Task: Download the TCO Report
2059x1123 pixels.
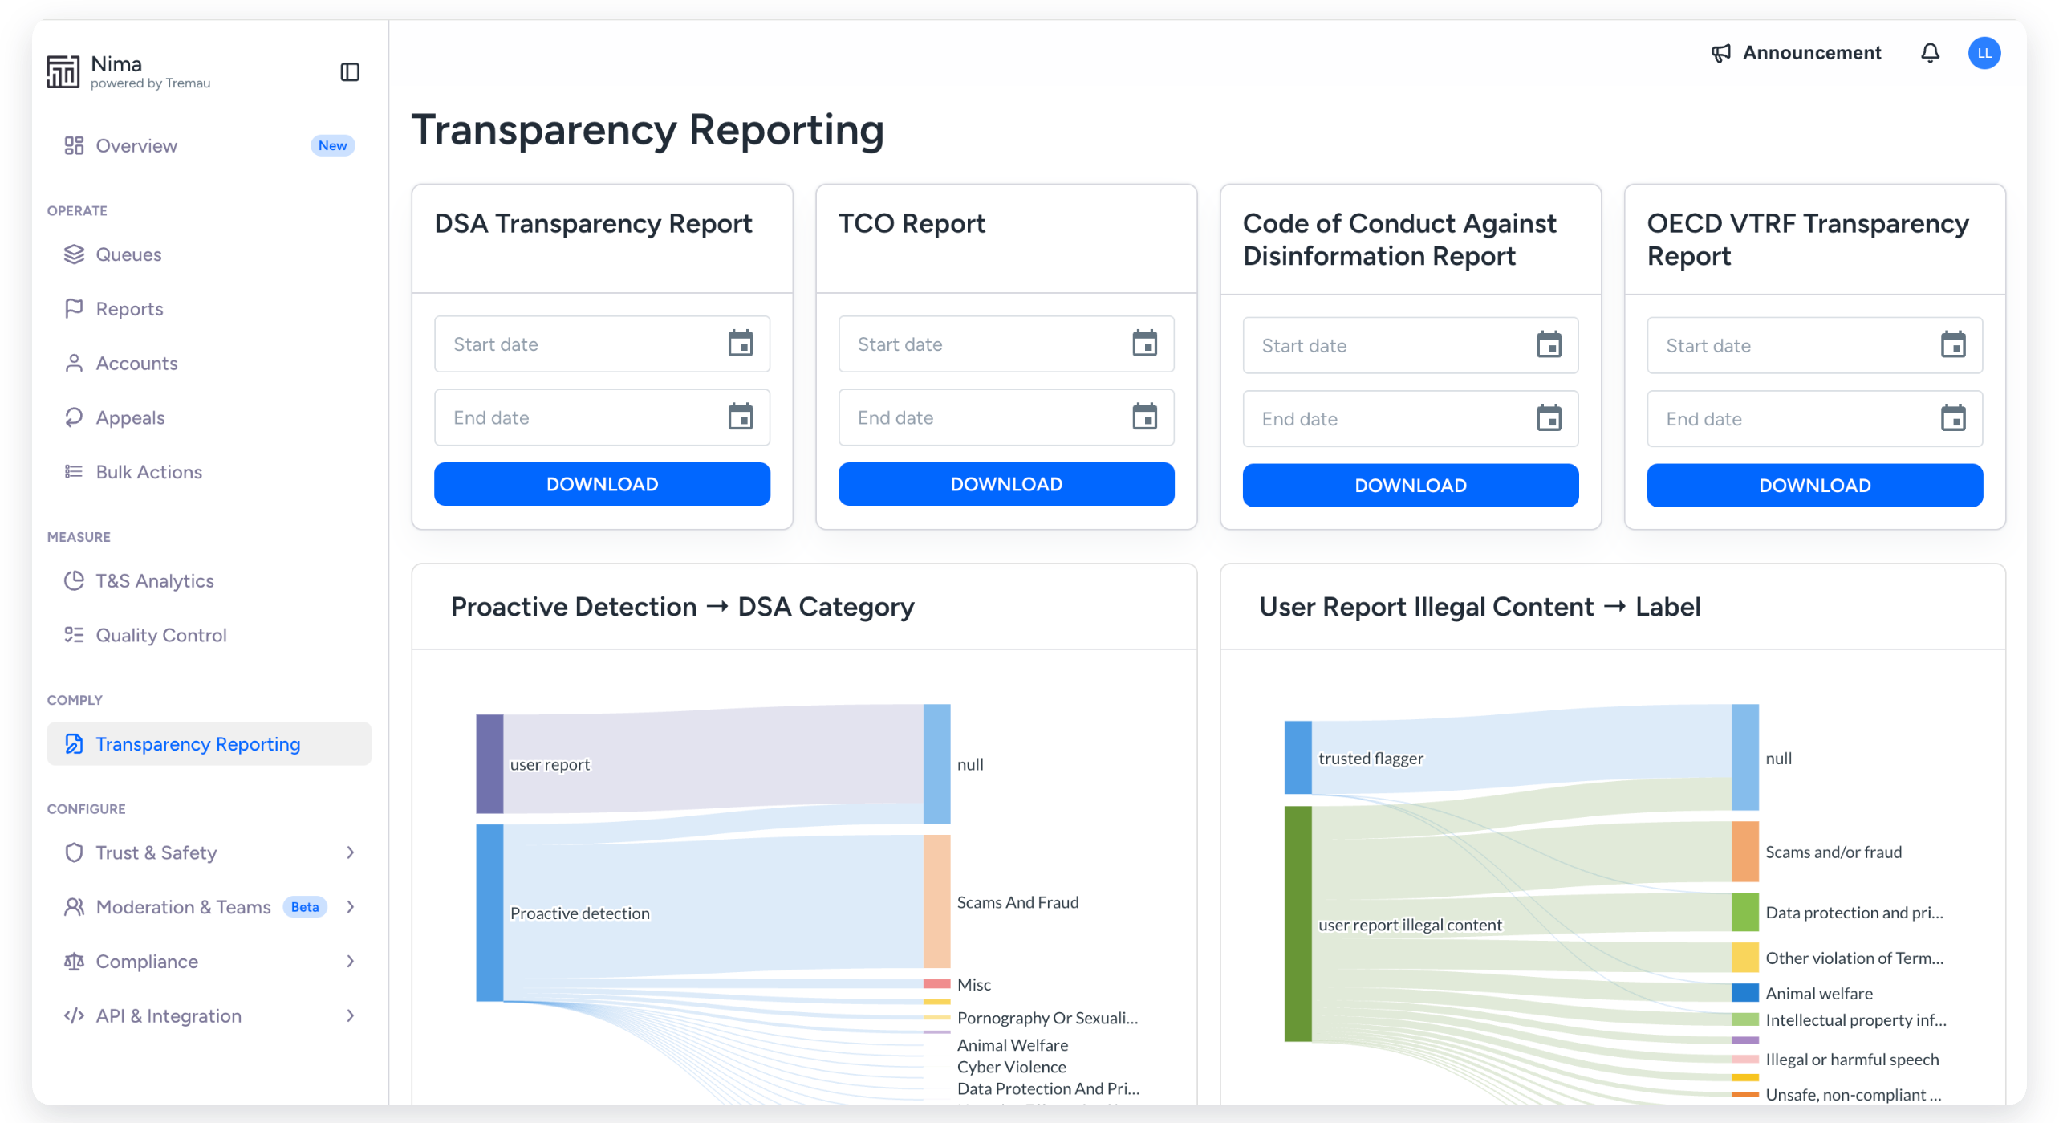Action: [1006, 484]
